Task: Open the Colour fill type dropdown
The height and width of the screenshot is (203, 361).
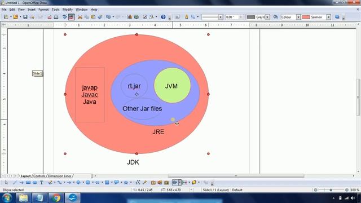Action: pos(298,17)
